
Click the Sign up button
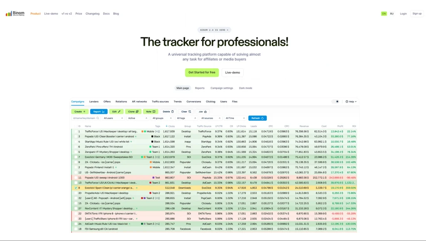(417, 14)
